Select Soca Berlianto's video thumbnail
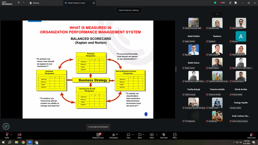258x145 pixels. (241, 77)
